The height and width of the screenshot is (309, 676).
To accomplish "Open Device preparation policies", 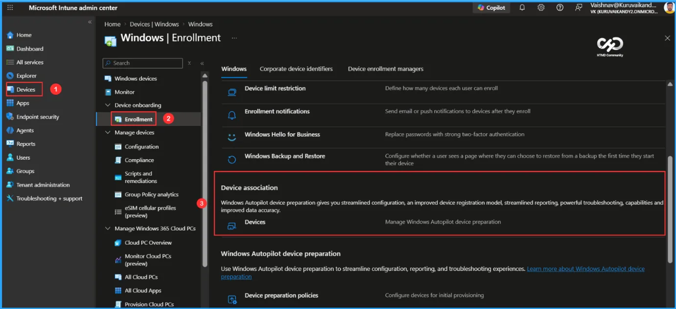I will [281, 296].
